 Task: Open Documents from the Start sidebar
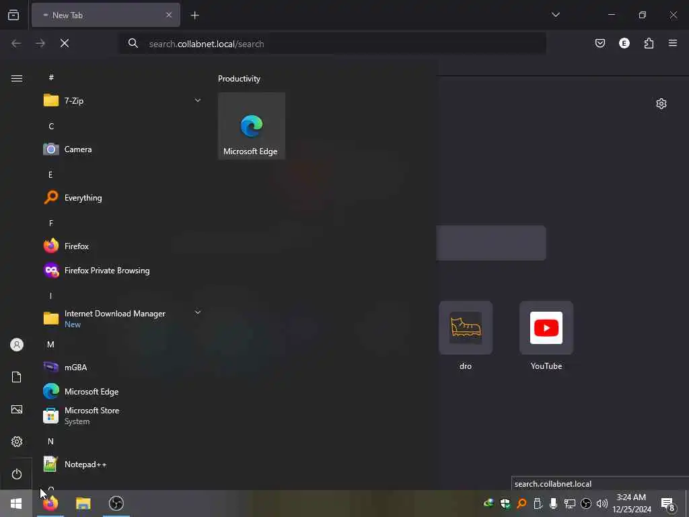(17, 377)
